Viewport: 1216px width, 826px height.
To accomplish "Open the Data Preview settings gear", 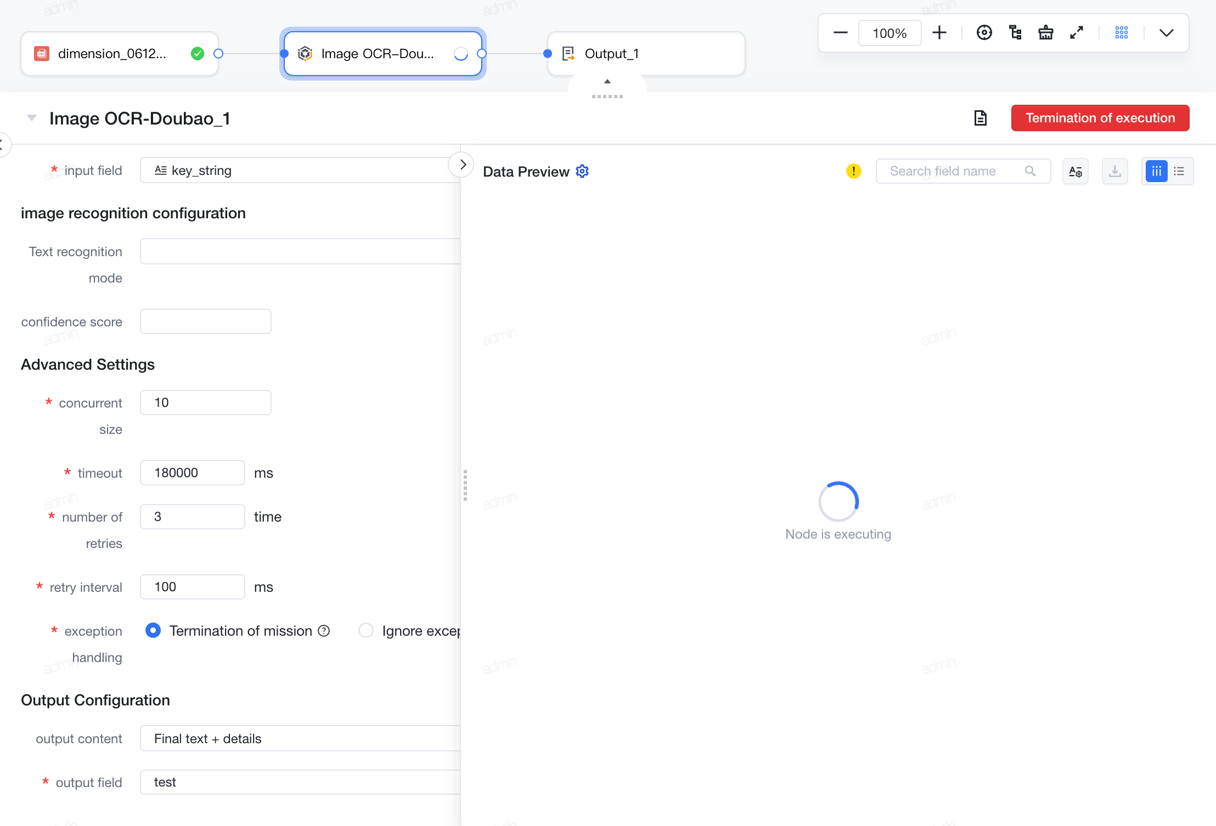I will coord(582,171).
